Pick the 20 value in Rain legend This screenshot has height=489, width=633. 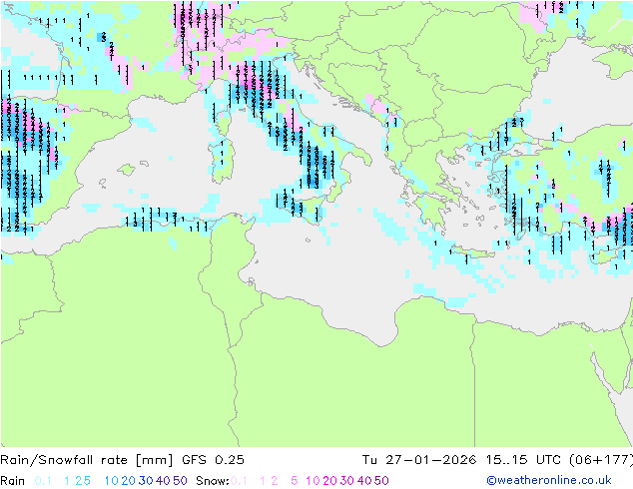128,481
